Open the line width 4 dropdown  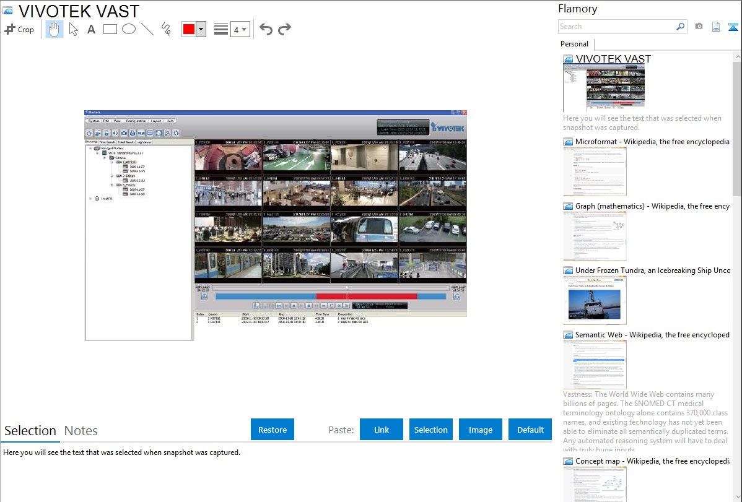(x=240, y=29)
